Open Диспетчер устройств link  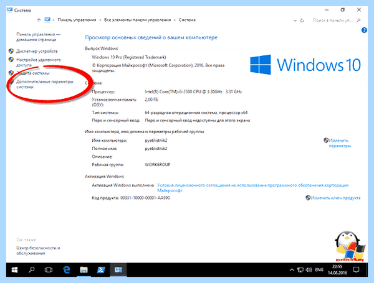click(x=37, y=51)
